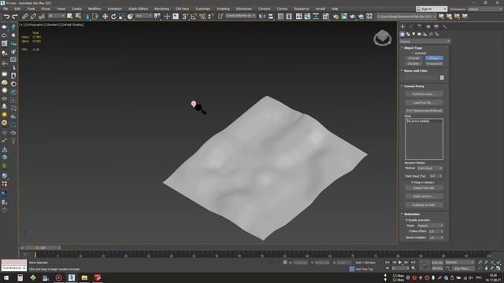Open the Utilities wrench tab

[444, 27]
